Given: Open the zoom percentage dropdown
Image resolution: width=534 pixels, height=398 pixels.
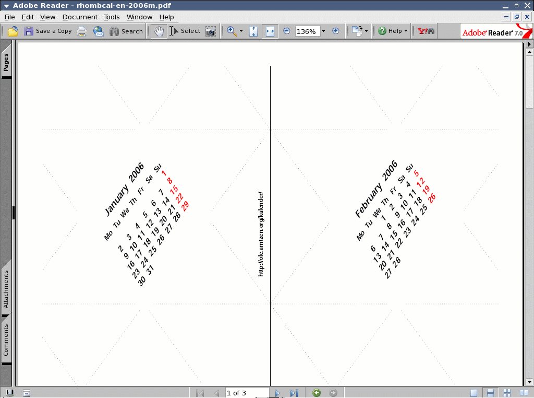Looking at the screenshot, I should click(323, 31).
